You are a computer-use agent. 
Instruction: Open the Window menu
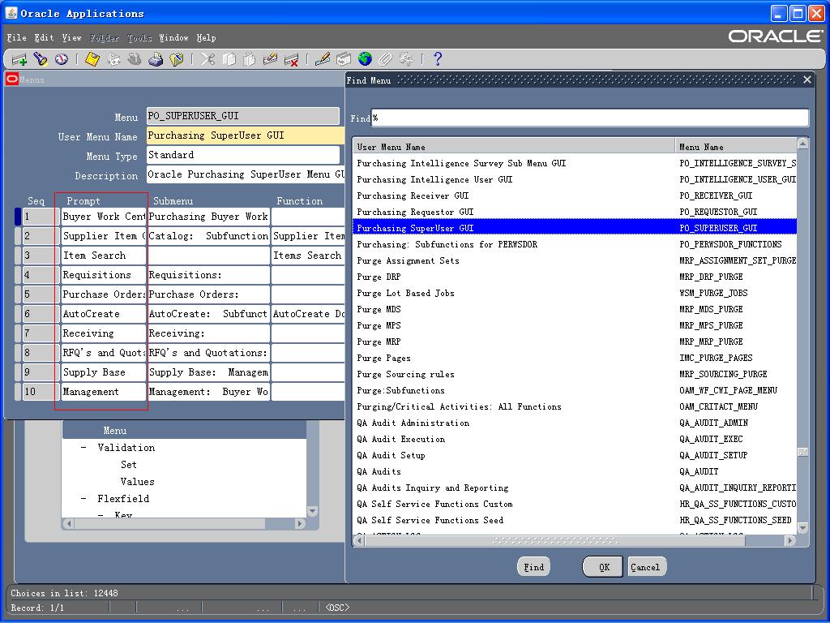point(173,37)
